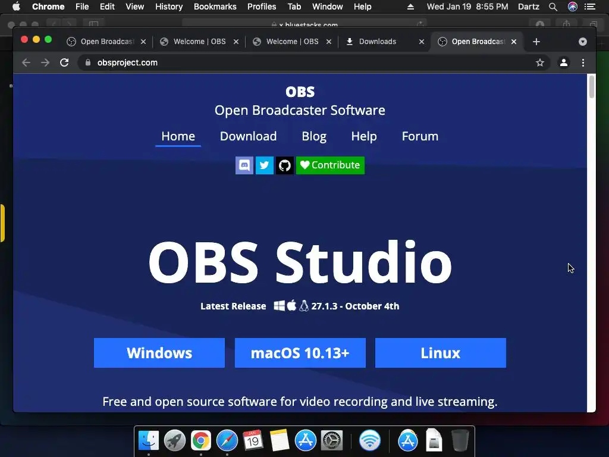Open System Preferences from the Dock
This screenshot has height=457, width=609.
click(332, 441)
